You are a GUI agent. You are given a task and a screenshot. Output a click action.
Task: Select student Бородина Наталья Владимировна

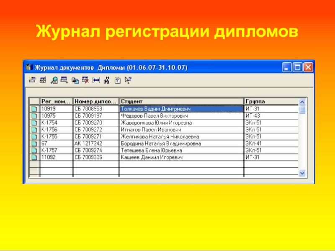coord(182,143)
